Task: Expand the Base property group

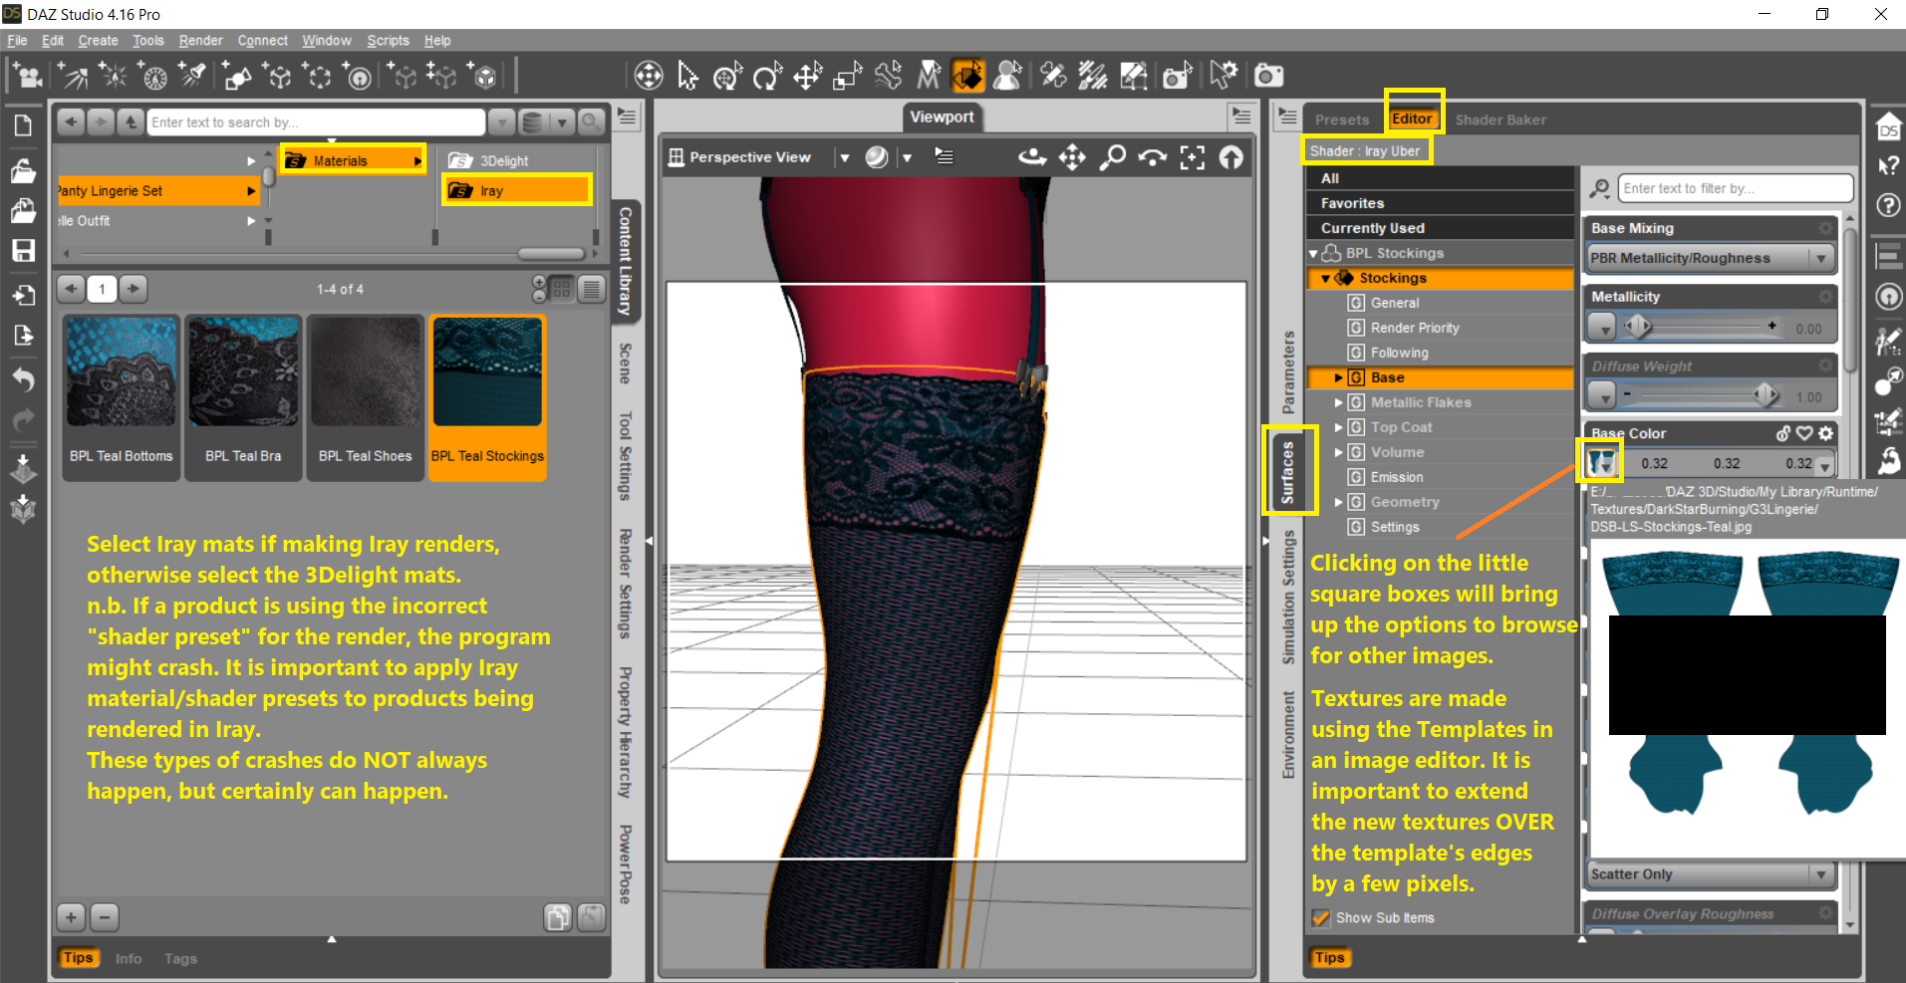Action: [x=1338, y=378]
